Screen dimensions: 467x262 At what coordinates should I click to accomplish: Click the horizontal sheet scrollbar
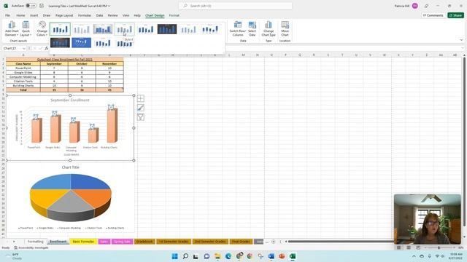click(339, 242)
